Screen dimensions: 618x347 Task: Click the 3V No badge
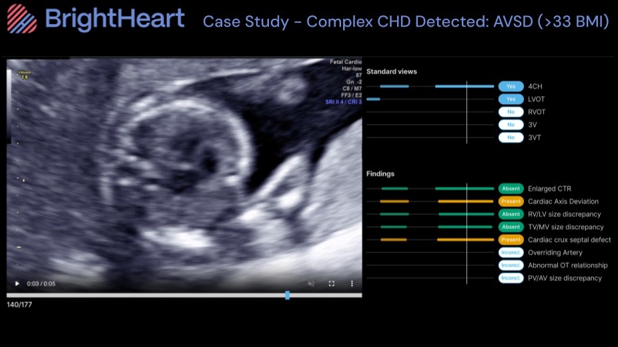coord(511,125)
